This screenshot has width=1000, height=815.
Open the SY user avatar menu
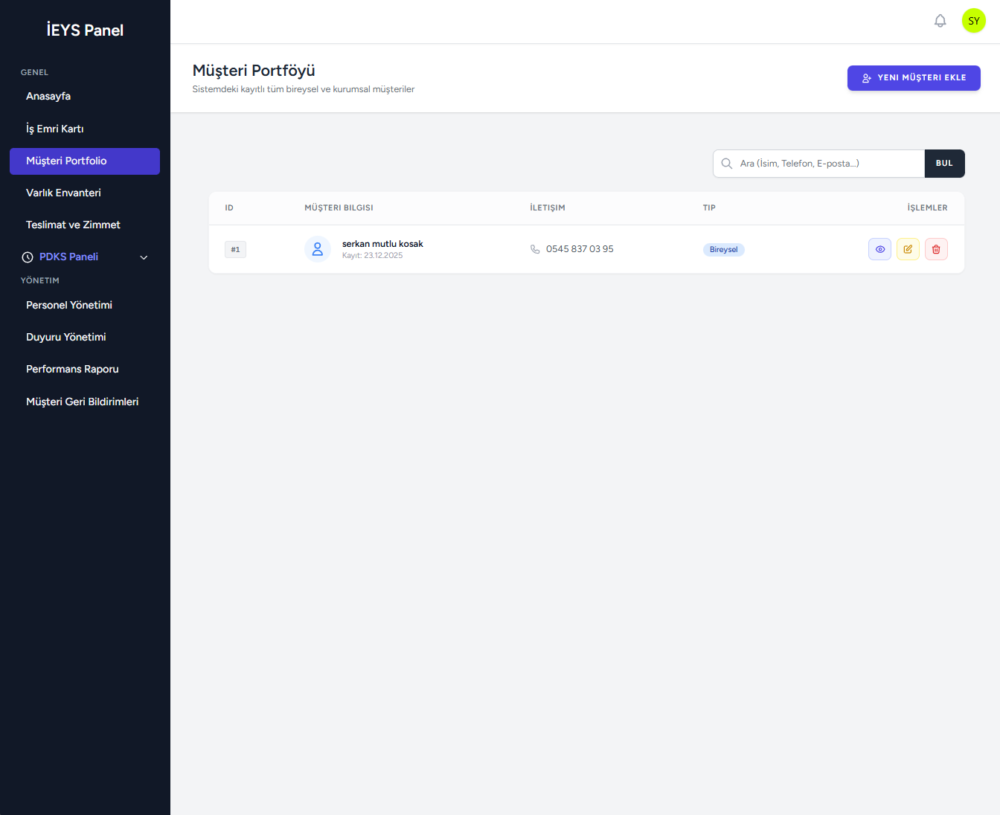pos(973,21)
